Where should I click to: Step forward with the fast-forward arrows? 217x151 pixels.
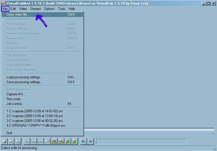point(41,141)
